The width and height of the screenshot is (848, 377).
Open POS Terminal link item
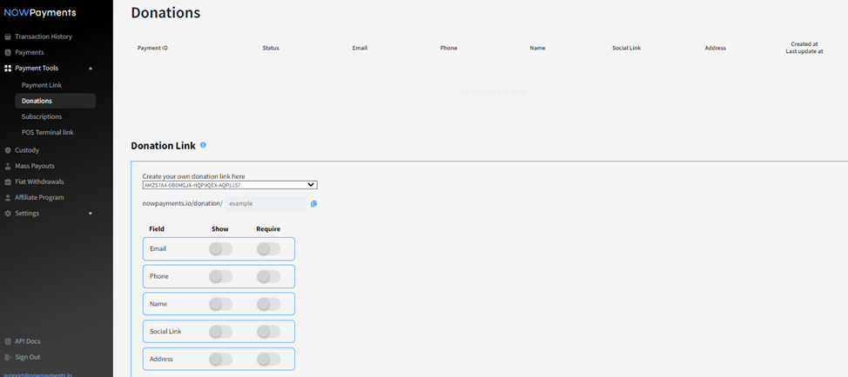tap(48, 132)
